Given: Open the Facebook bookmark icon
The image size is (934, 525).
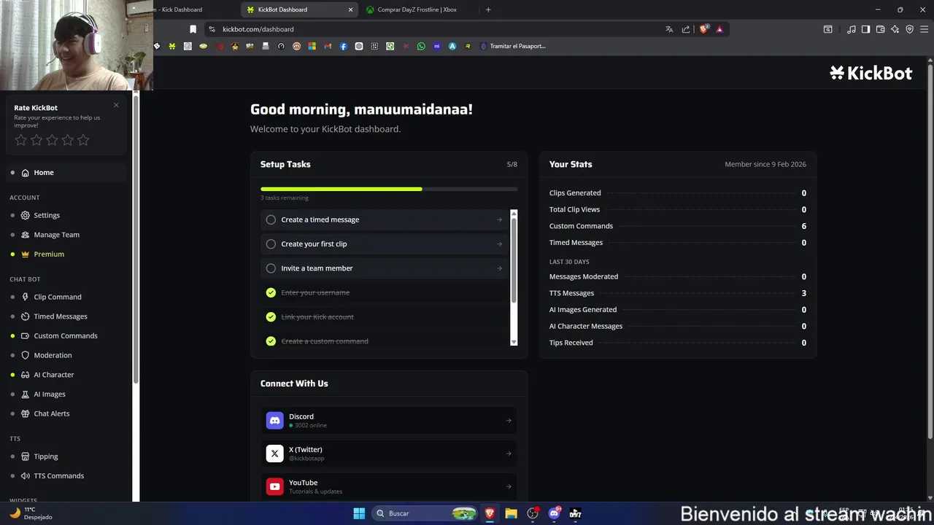Looking at the screenshot, I should [343, 46].
